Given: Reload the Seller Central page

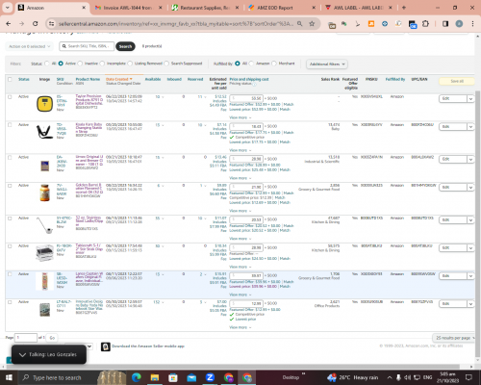Looking at the screenshot, I should (x=36, y=24).
